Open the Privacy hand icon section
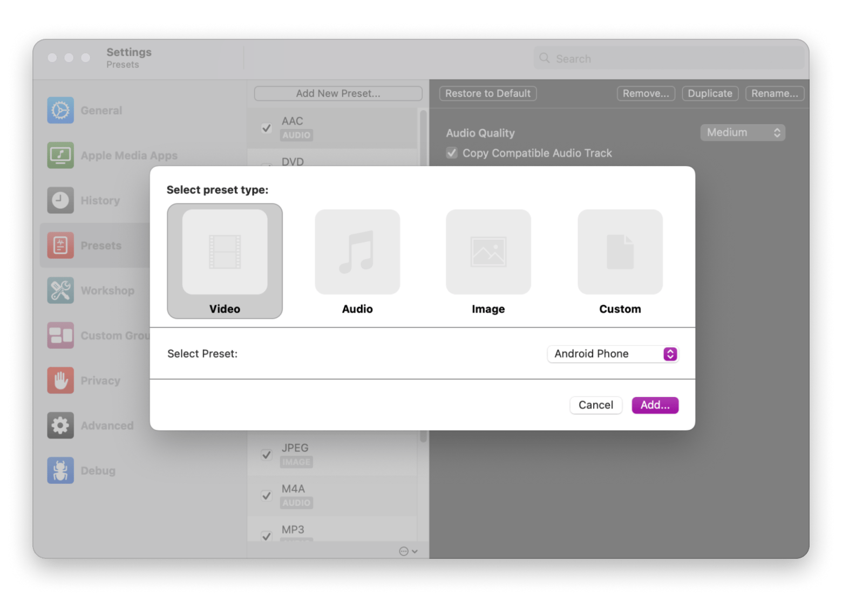 (60, 380)
